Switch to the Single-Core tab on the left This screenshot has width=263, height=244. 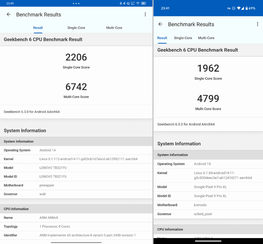click(76, 28)
